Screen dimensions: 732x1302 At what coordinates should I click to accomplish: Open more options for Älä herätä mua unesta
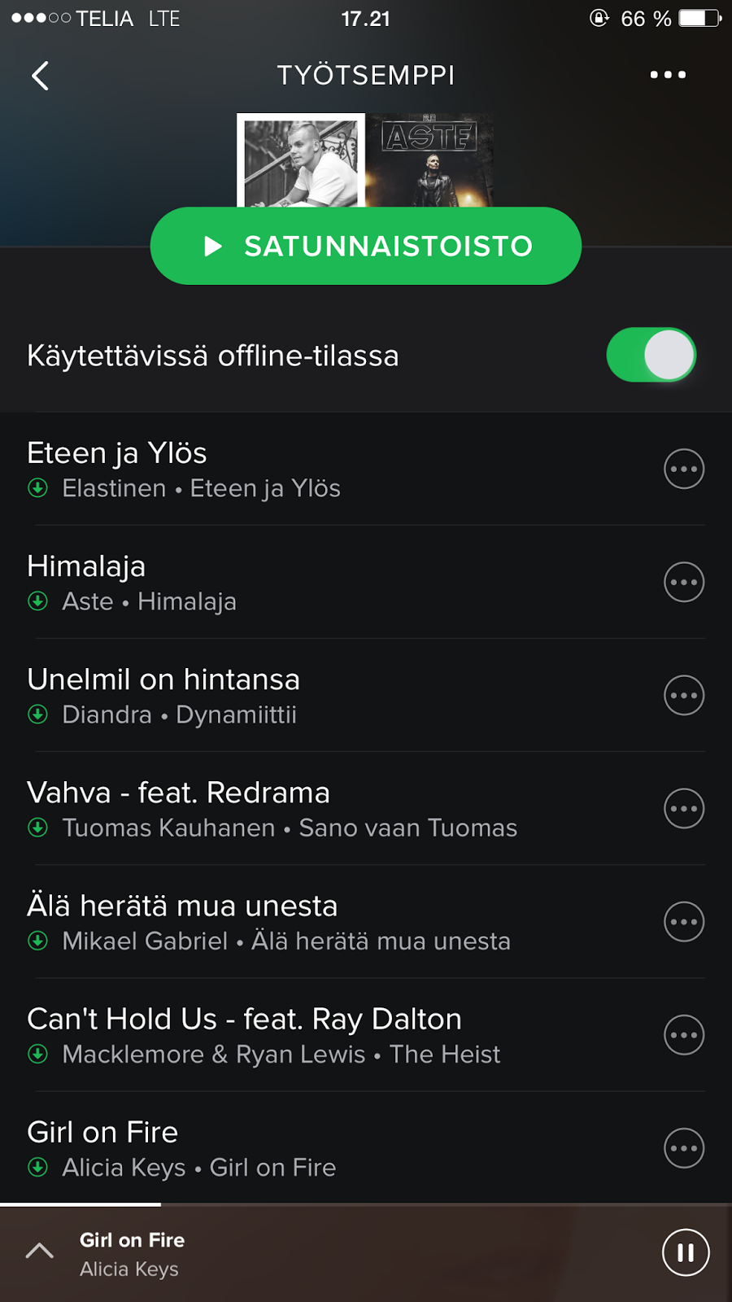(x=684, y=922)
